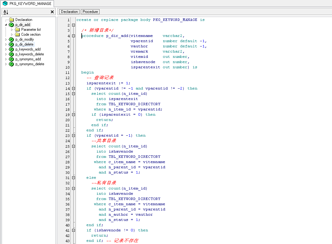Click the green icon beside p_synonyms_delete
The height and width of the screenshot is (244, 332).
(x=11, y=64)
